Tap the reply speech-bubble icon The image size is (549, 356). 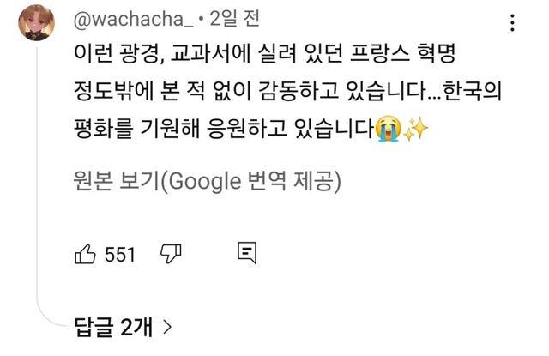point(247,253)
